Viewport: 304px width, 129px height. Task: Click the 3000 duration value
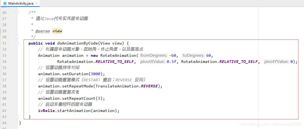[x=95, y=74]
